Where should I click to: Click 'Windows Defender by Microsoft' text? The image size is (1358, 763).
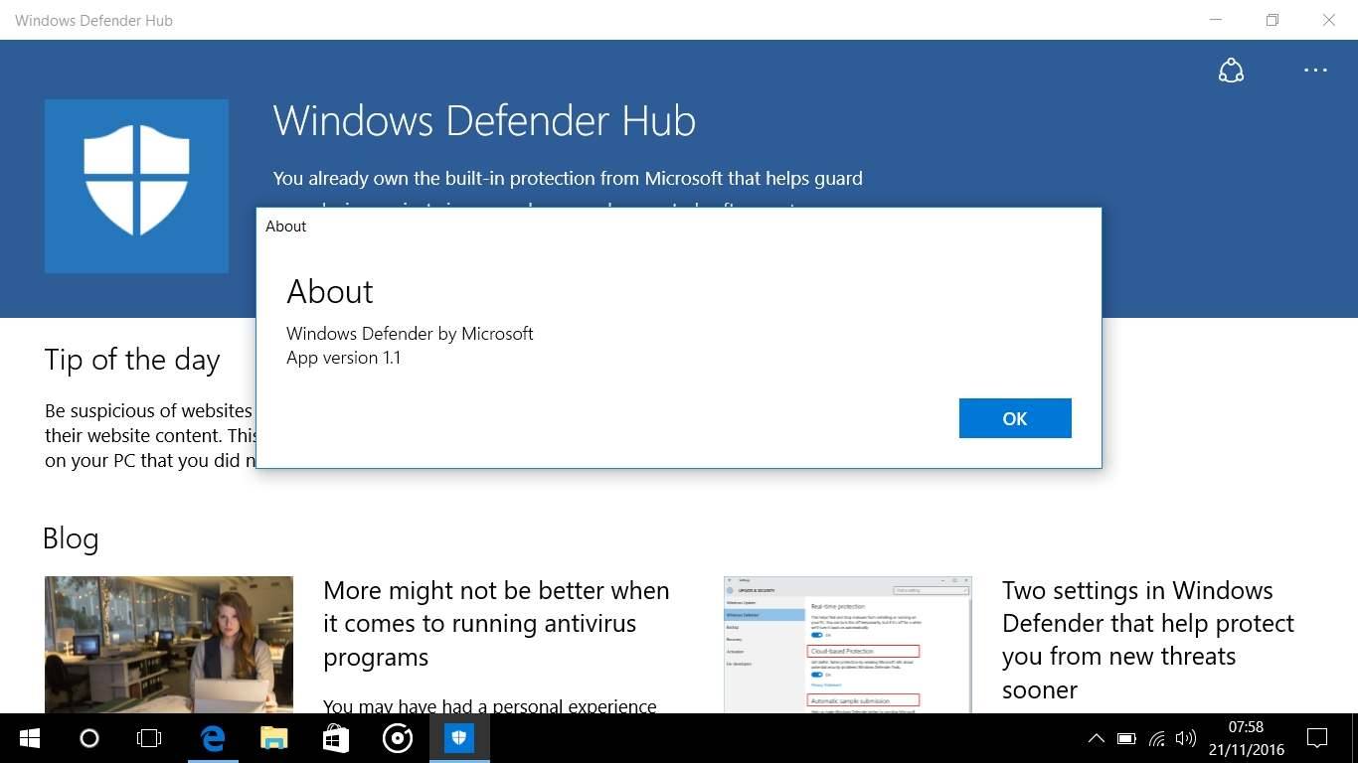(410, 334)
